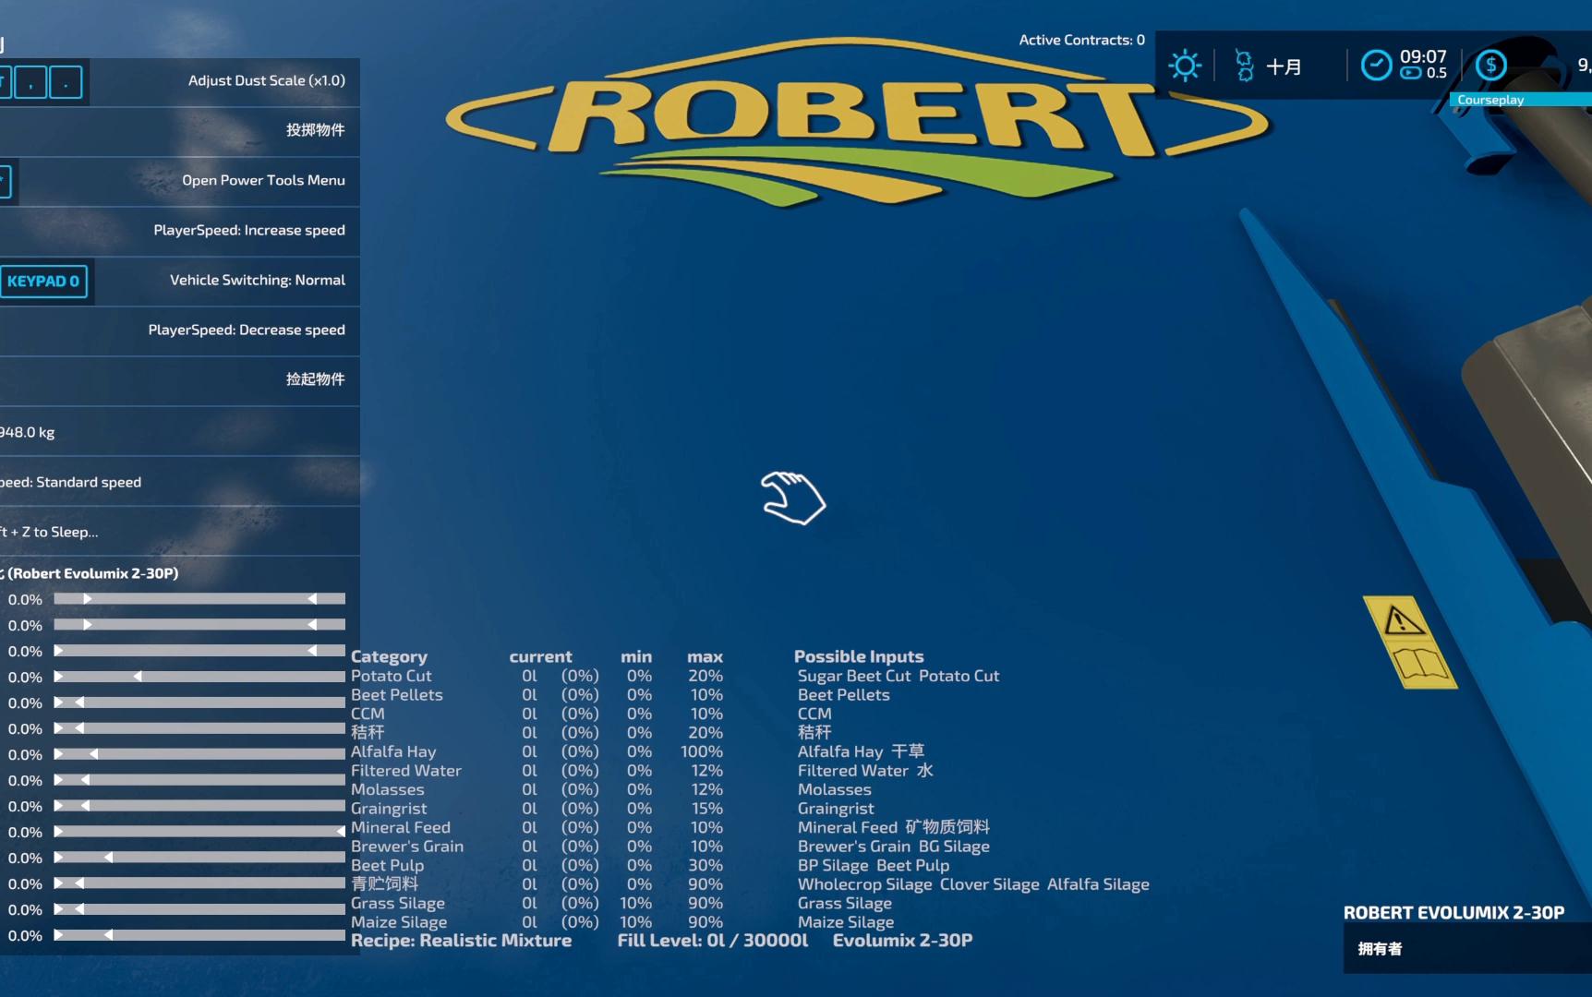
Task: Click the Clover Silage possible input
Action: 990,883
